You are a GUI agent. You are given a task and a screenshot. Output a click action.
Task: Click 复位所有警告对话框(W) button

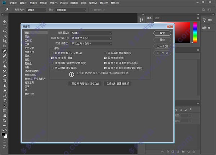click(85, 84)
